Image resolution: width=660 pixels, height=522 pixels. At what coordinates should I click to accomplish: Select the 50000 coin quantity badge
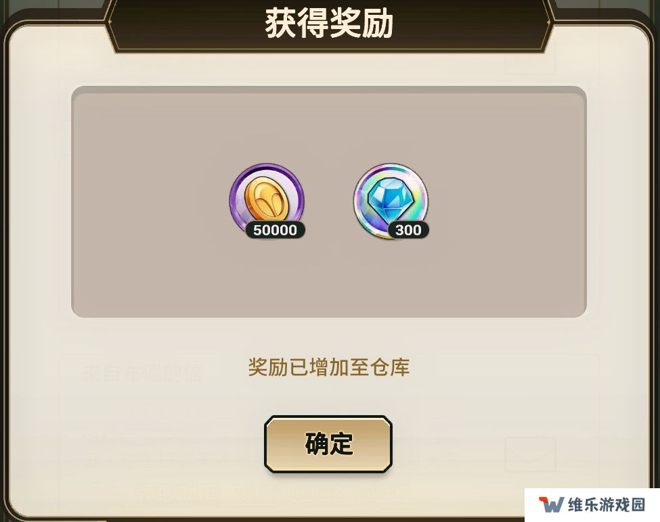point(276,230)
